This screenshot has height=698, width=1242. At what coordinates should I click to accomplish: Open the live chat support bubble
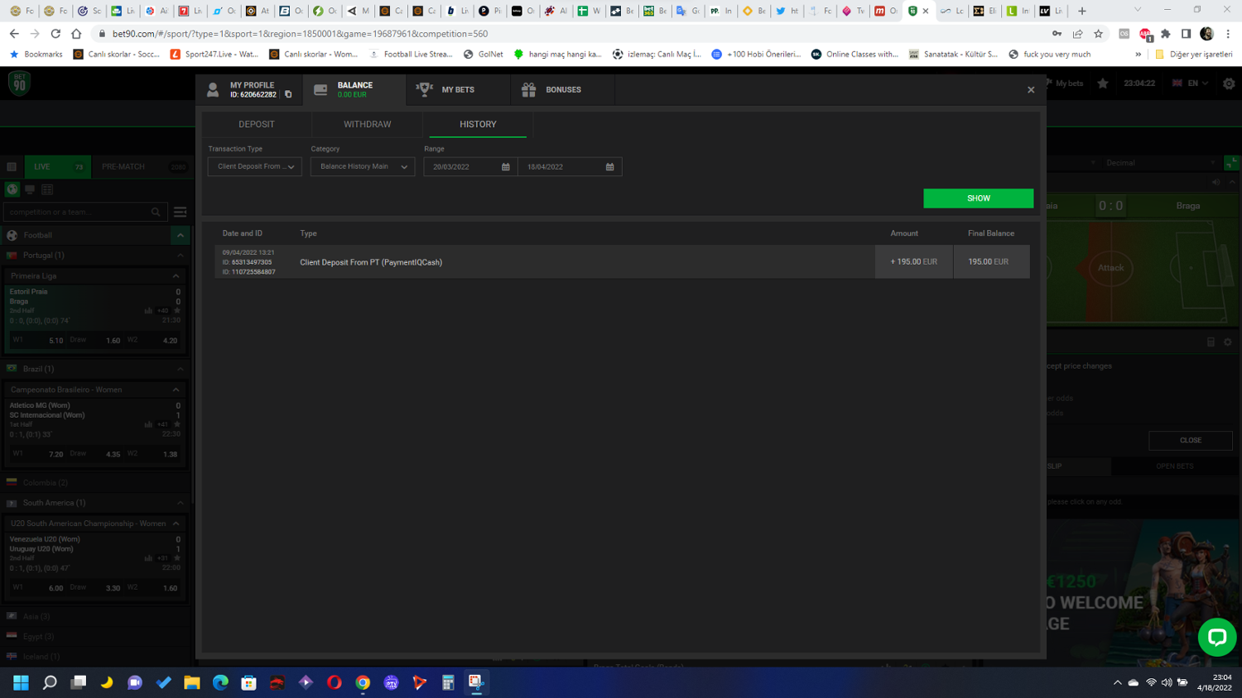(1216, 637)
